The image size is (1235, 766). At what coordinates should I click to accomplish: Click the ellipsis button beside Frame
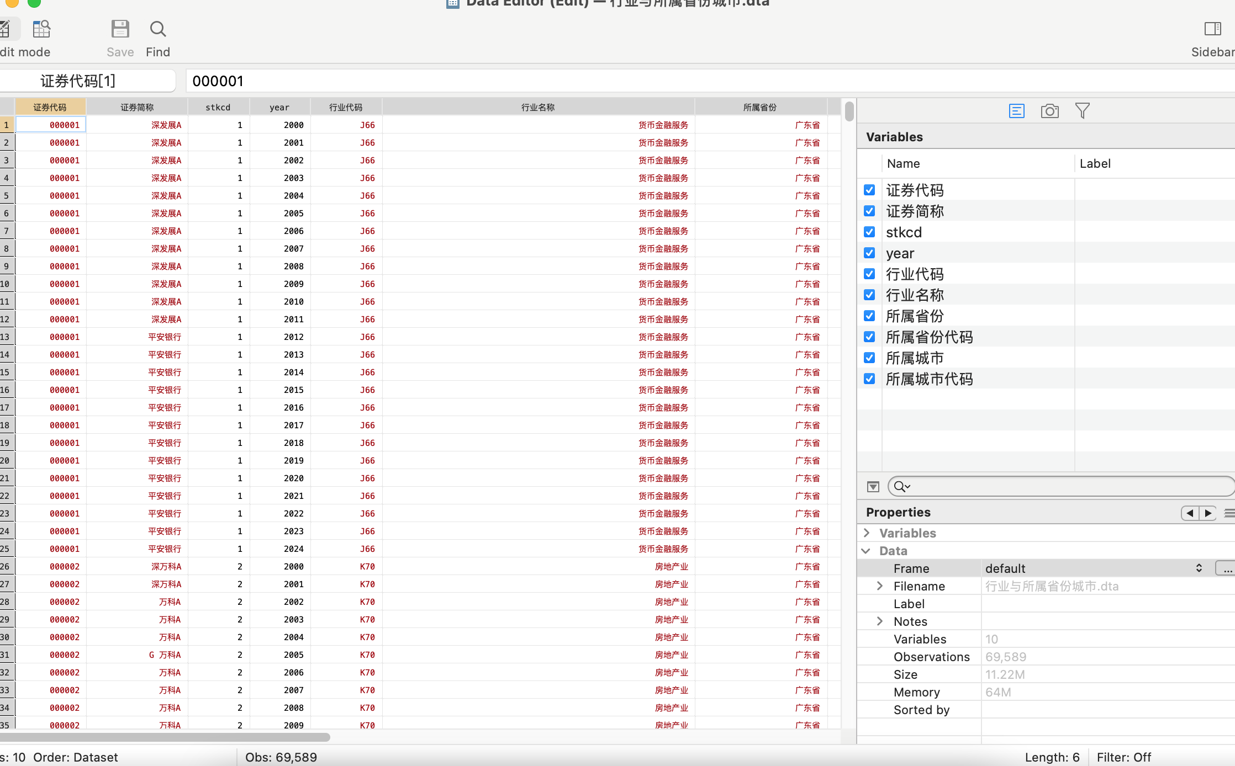click(x=1226, y=568)
